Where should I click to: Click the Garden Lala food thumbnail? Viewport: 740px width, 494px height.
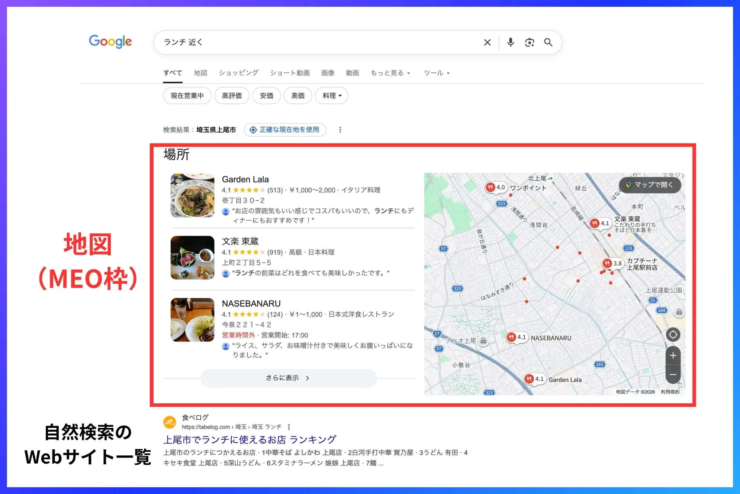(x=192, y=196)
